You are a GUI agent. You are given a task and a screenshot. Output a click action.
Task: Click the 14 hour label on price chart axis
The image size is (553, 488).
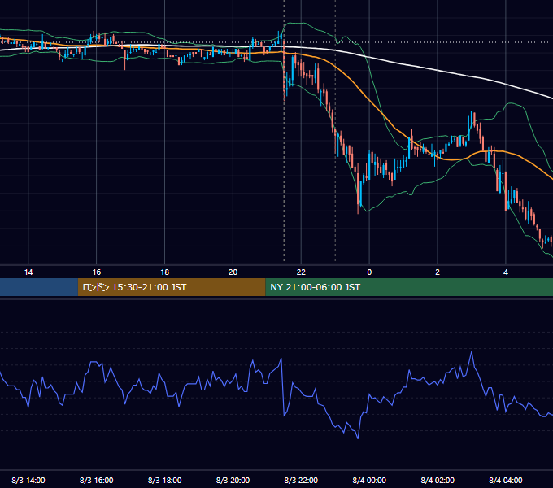point(28,272)
